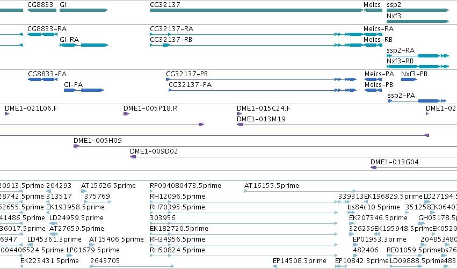Screen dimensions: 457x269
Task: Select the Nxf3-PB protein bar
Action: (x=409, y=79)
